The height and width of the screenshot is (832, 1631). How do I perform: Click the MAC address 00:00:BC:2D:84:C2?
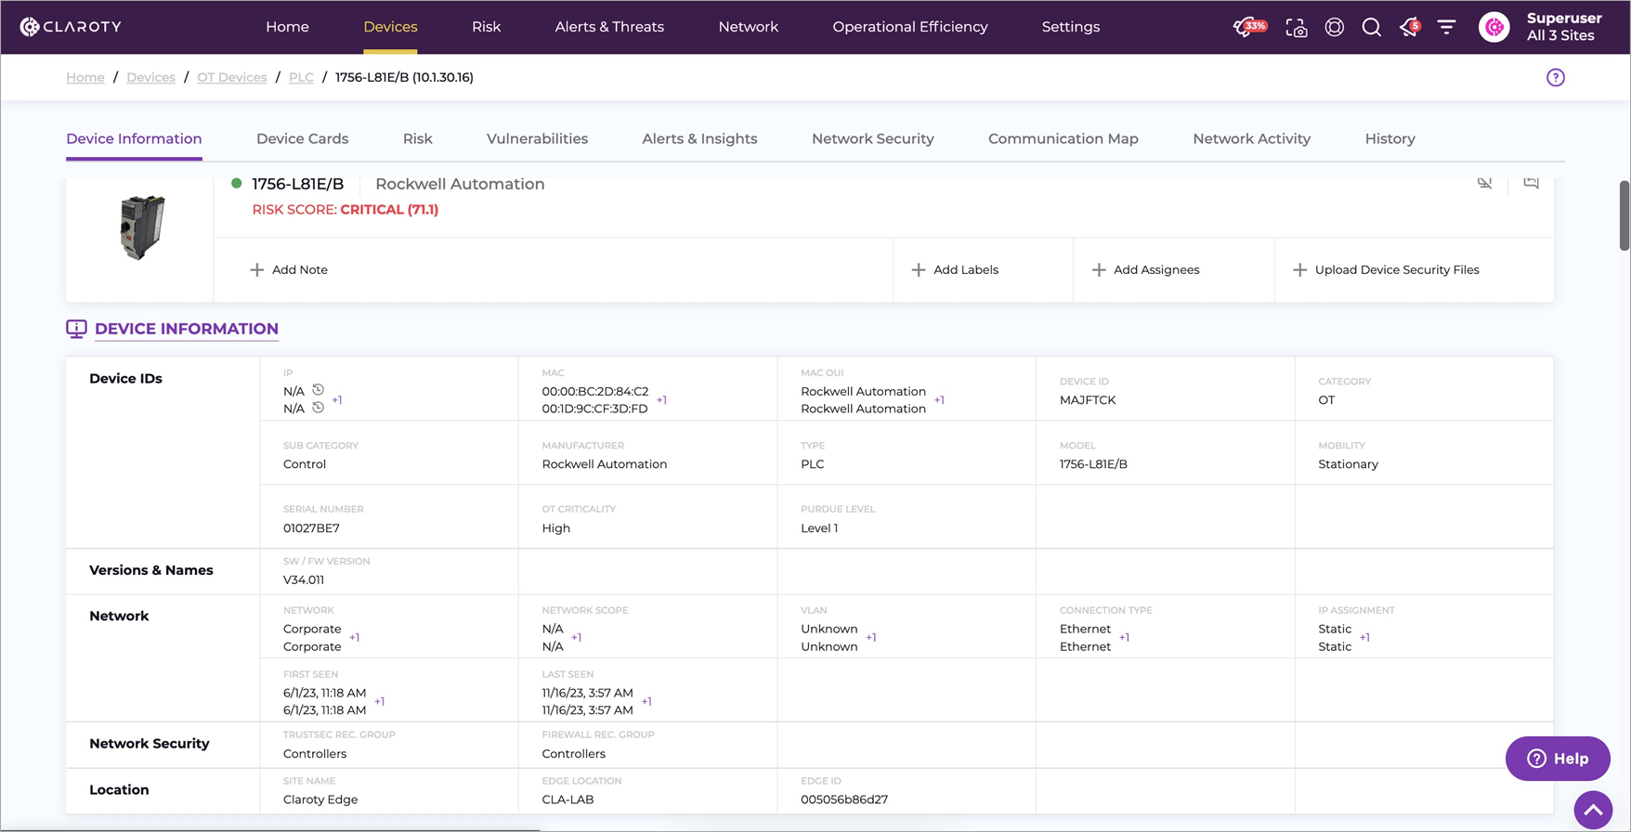click(595, 392)
